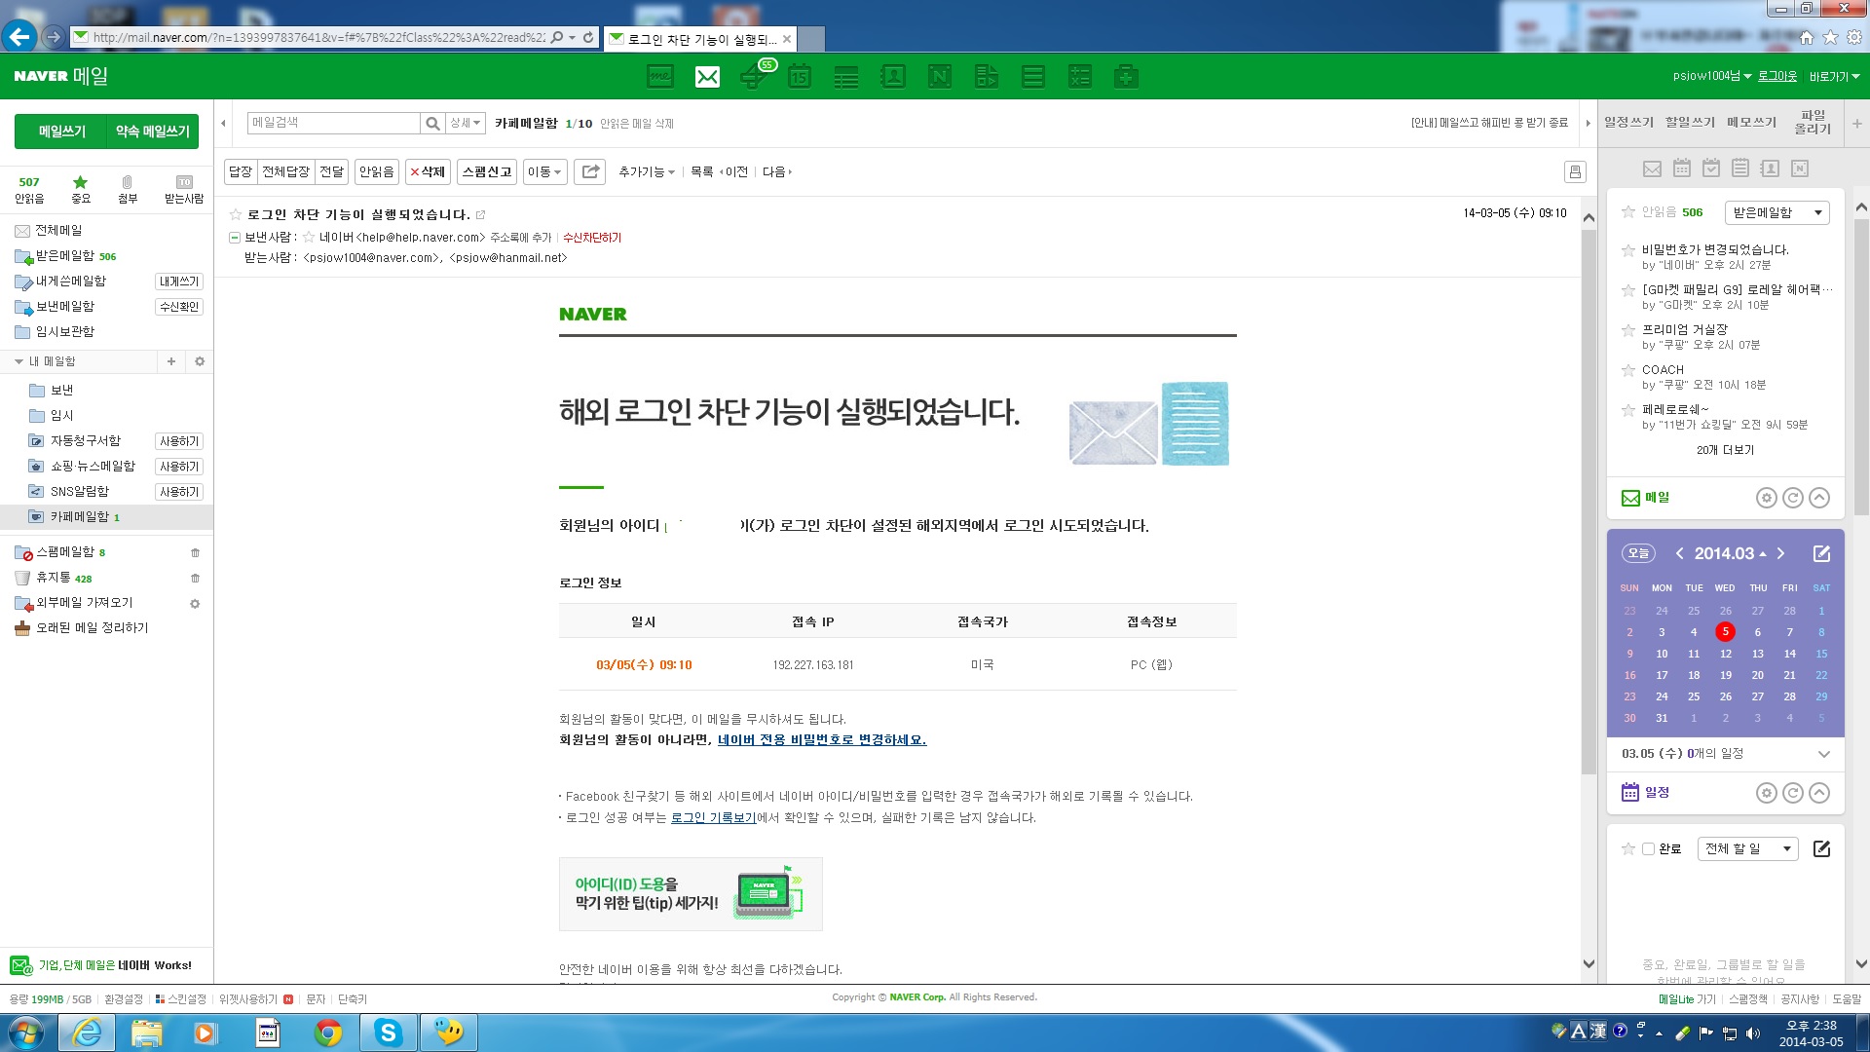
Task: Open the briefcase plus icon in header
Action: click(1126, 76)
